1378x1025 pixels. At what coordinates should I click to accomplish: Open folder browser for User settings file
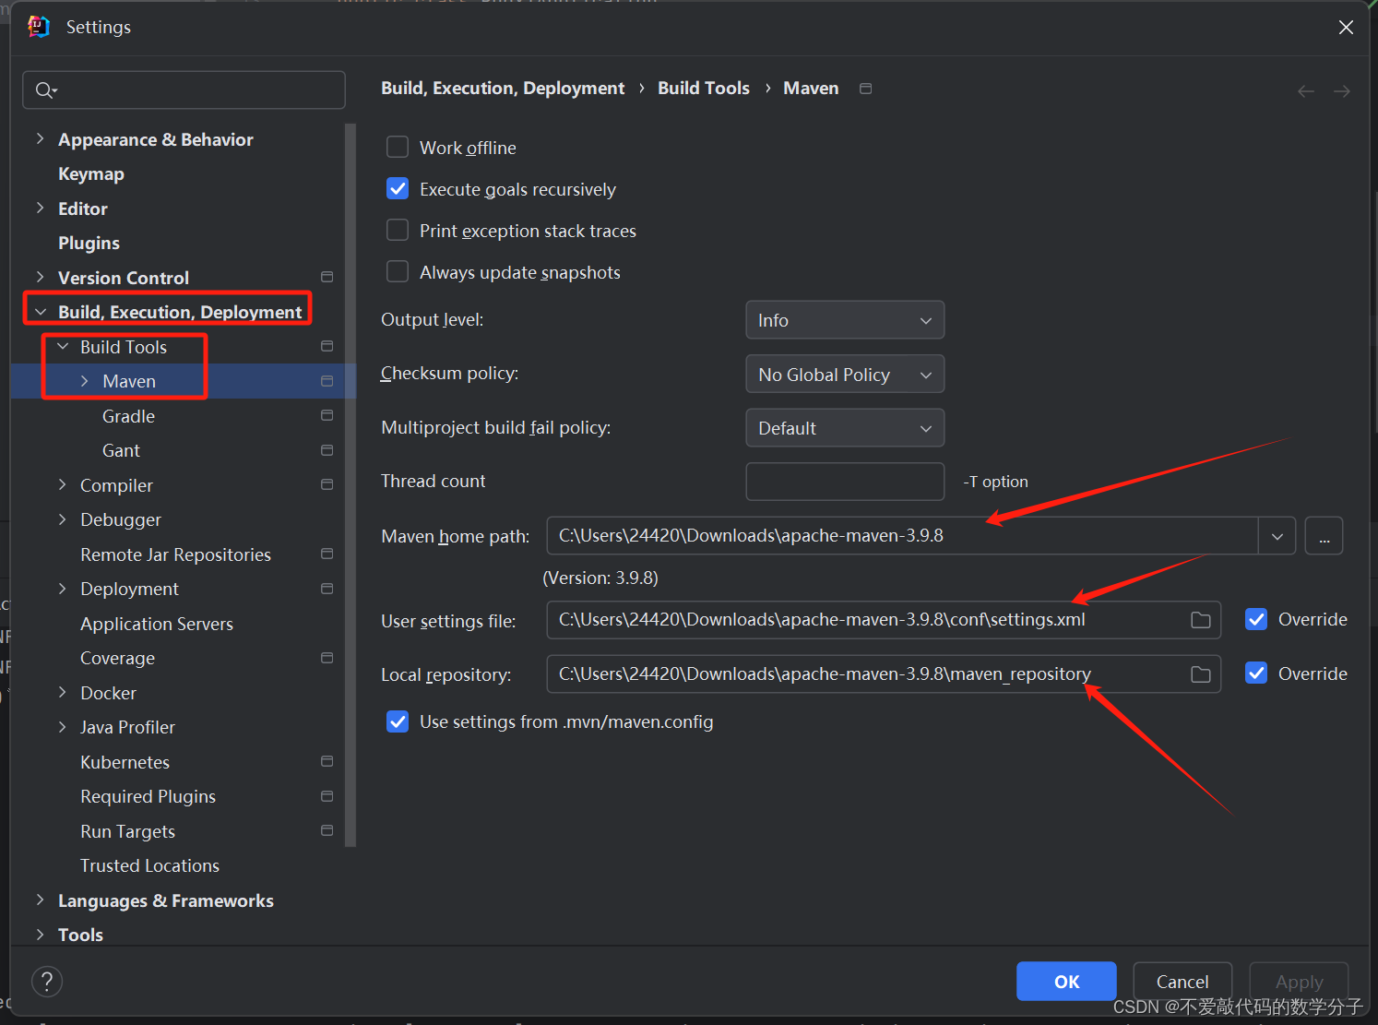click(1200, 620)
